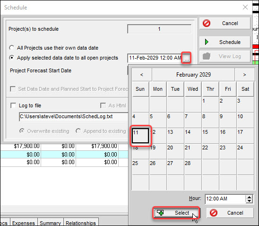Enable Log to file checkbox
Screen dimensions: 259x226
(13, 105)
